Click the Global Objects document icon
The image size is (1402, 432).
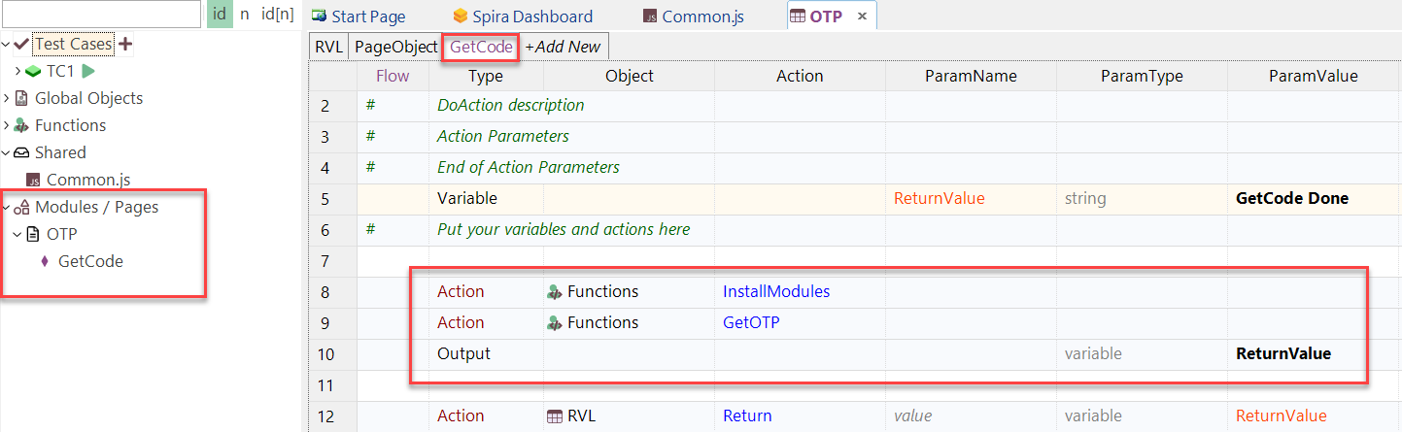[x=21, y=98]
